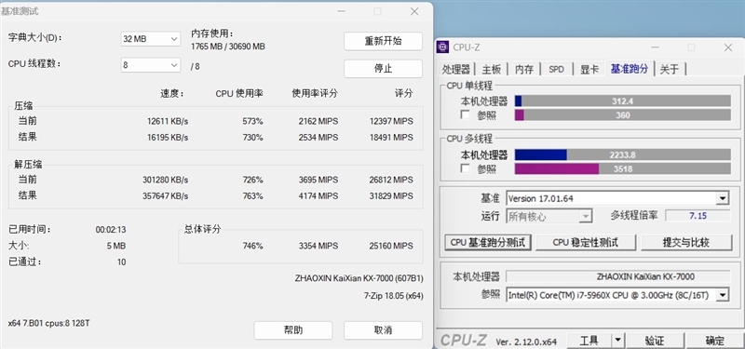Screen dimensions: 745x349
Task: Click multi-thread score bar showing 2233.8
Action: coord(622,154)
